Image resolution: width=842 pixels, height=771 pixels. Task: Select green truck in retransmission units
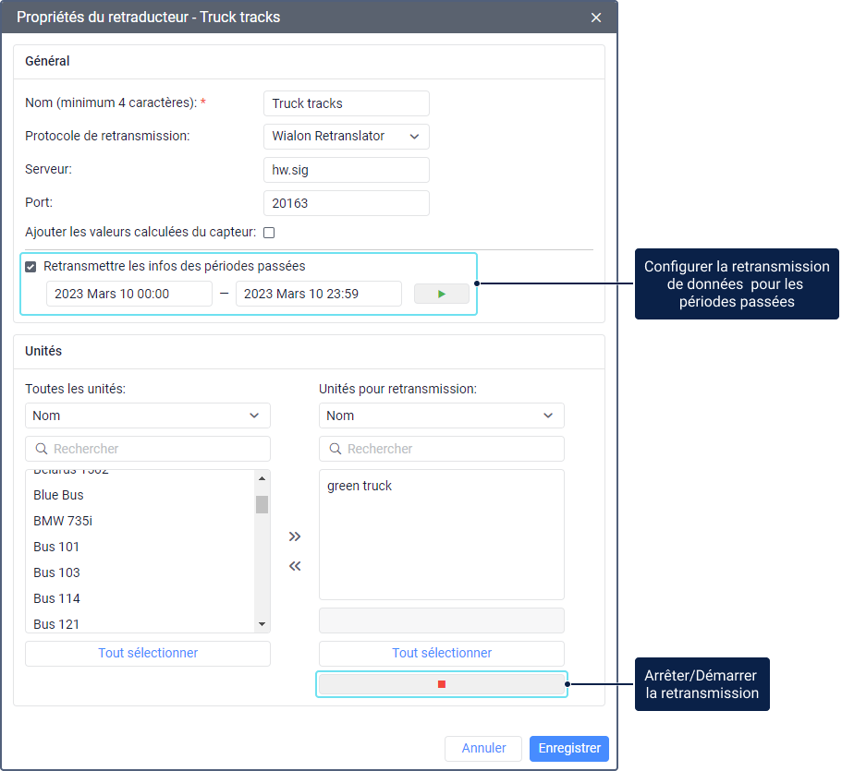360,486
